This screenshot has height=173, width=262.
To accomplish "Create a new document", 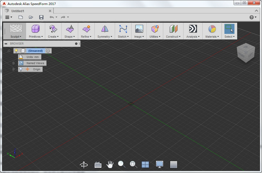I will (x=20, y=17).
